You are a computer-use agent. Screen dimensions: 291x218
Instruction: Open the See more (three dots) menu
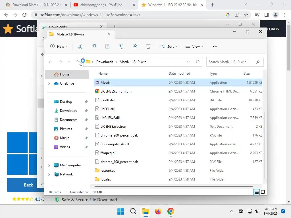pos(215,47)
